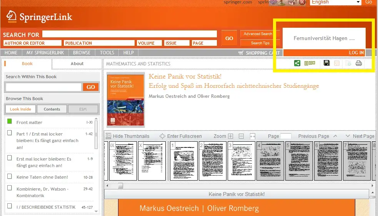Click the fit-to-width zoom icon

pos(252,136)
